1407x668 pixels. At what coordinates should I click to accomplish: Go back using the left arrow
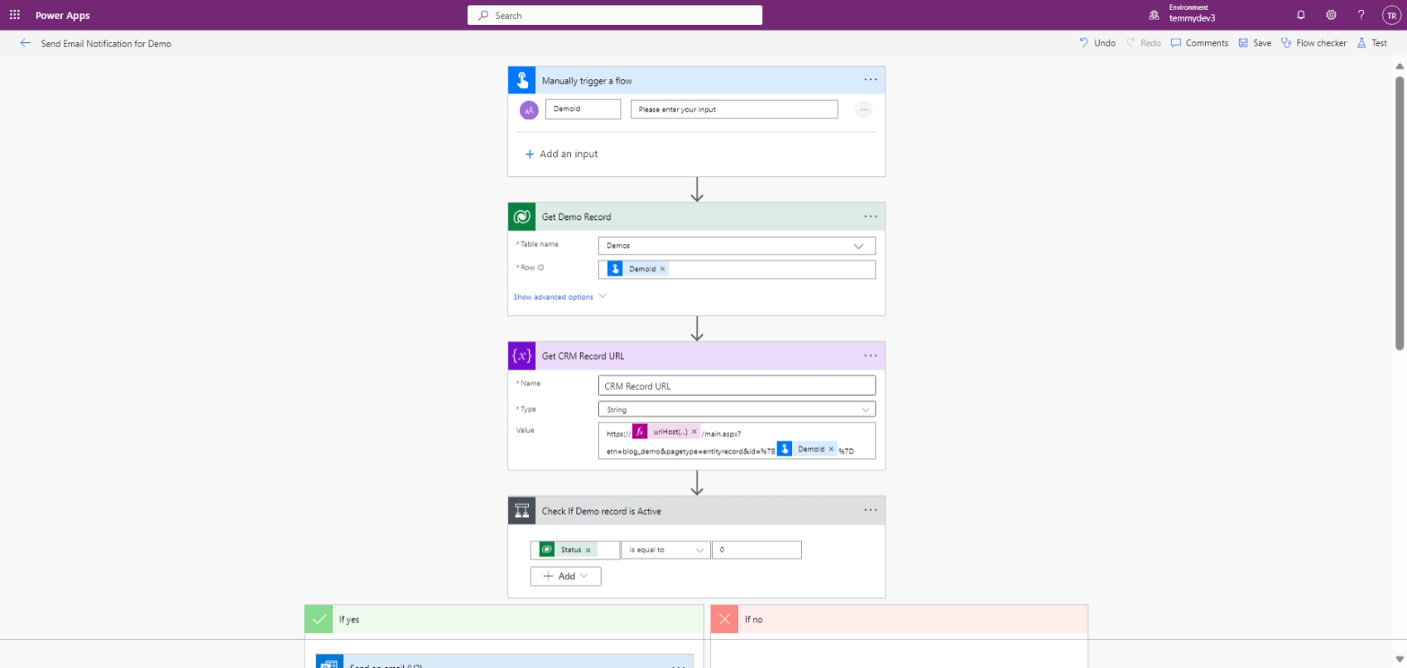tap(25, 43)
